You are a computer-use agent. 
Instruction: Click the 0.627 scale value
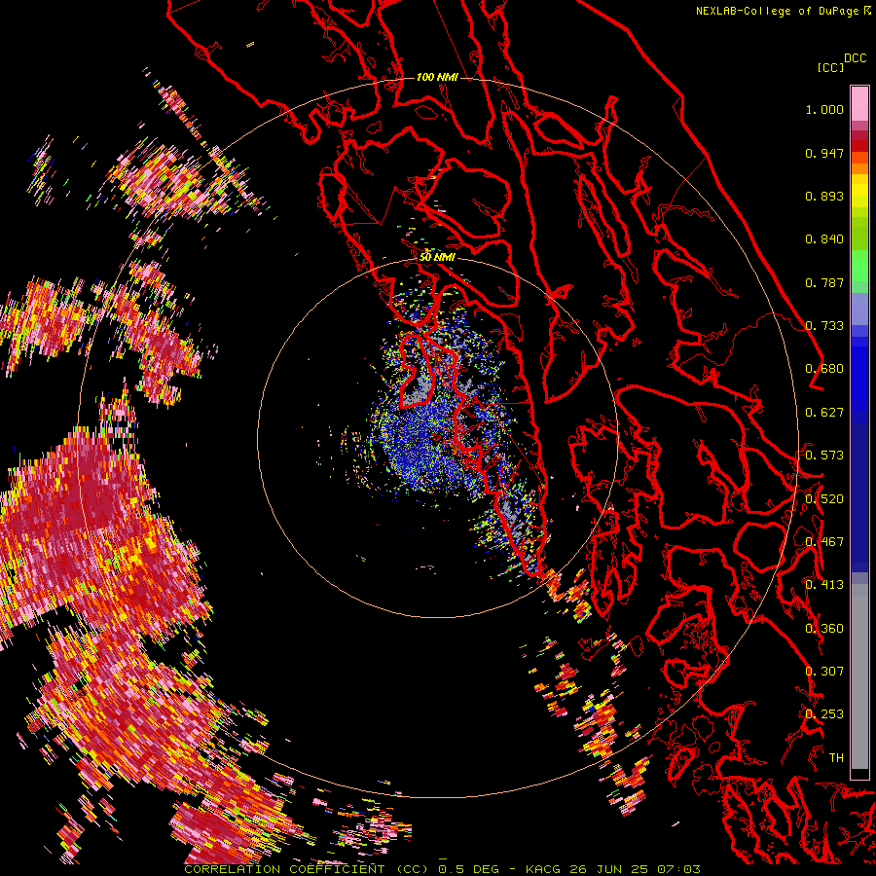coord(824,413)
